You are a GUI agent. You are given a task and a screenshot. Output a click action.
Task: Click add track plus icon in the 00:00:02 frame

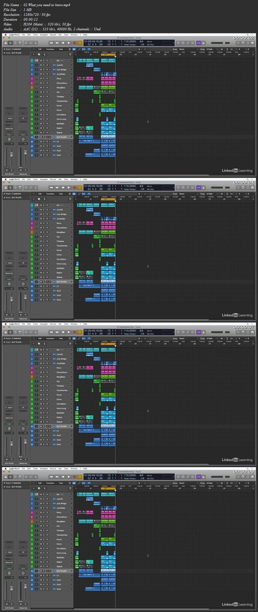coord(34,54)
